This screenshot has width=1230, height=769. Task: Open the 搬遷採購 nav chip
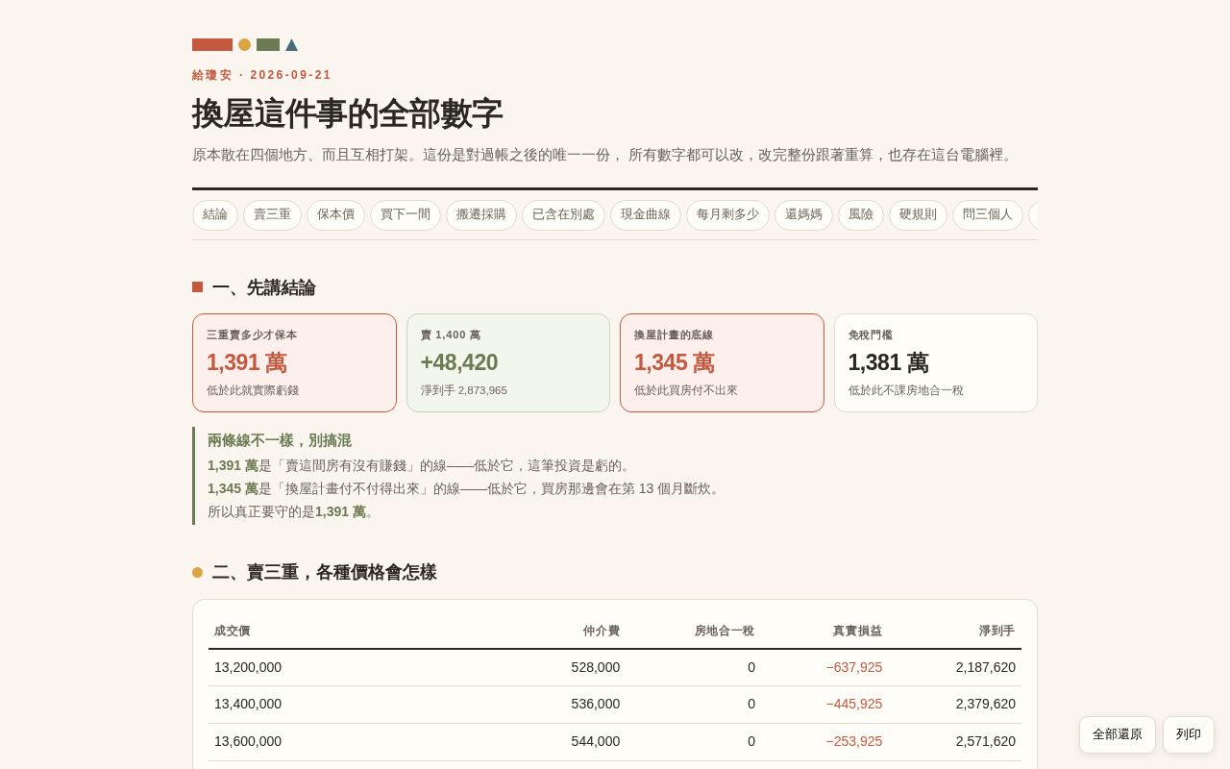click(481, 214)
